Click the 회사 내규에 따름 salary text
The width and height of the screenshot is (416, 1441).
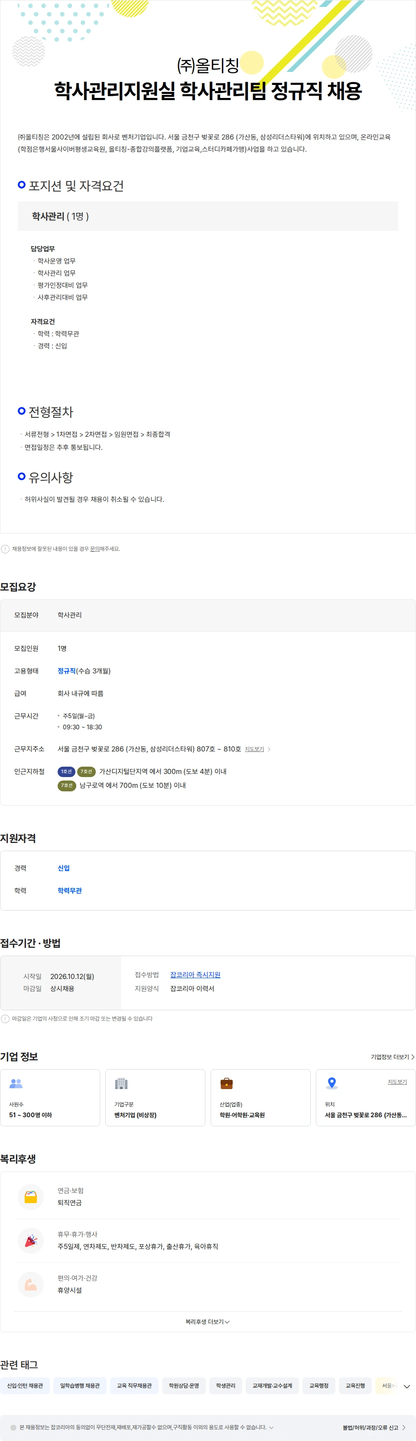pyautogui.click(x=81, y=693)
